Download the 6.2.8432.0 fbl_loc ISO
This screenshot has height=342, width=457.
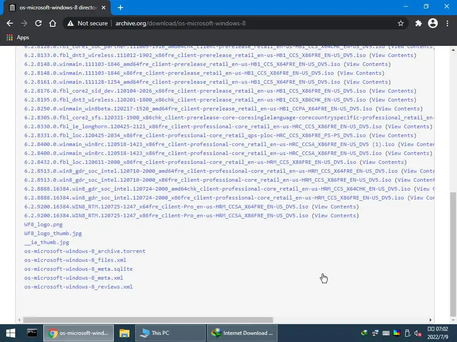(x=190, y=162)
